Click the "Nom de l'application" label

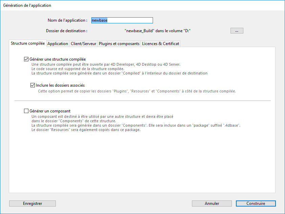point(68,20)
